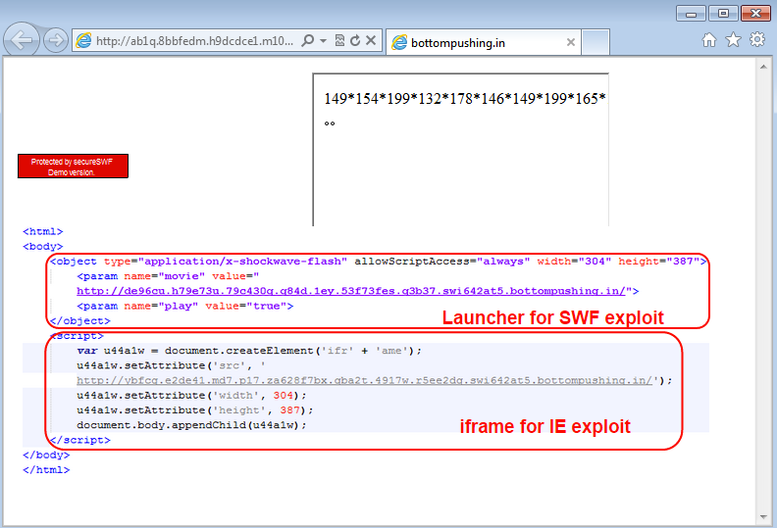Click the <html> opening tag text
This screenshot has width=777, height=528.
pos(42,231)
